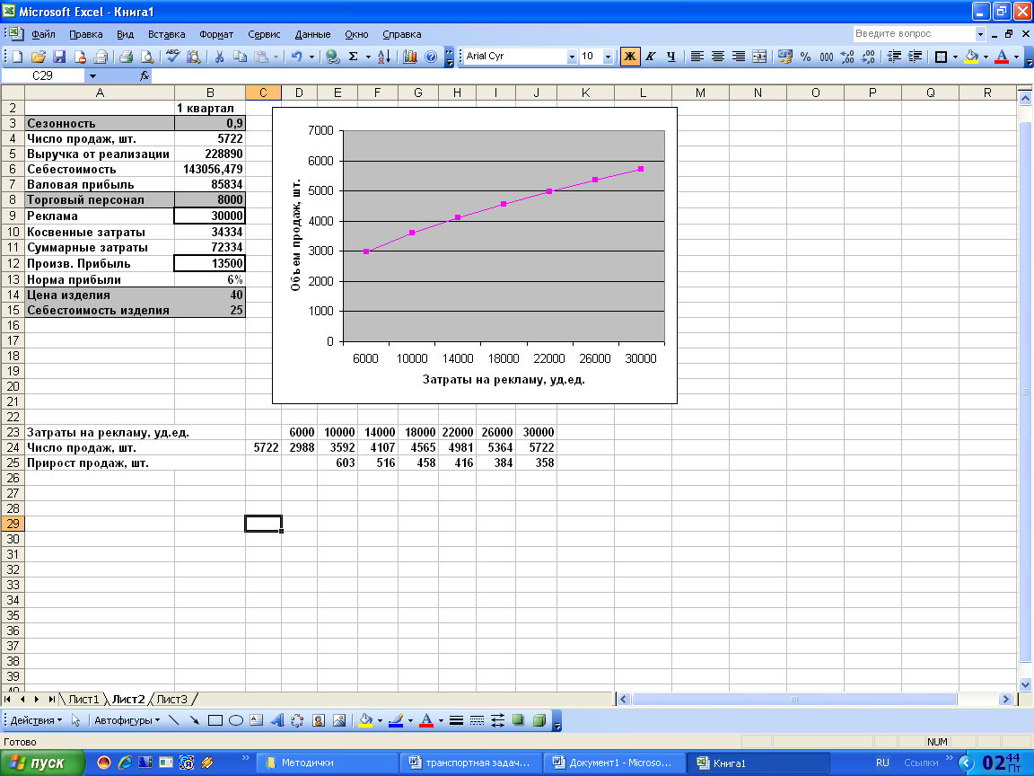Click the Print Preview icon
1034x776 pixels.
coord(147,57)
